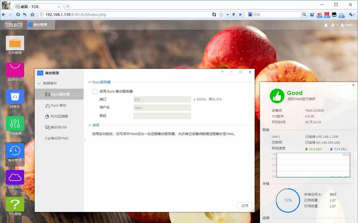Click the help question mark button
Screen dimensions: 358x223
click(x=222, y=72)
